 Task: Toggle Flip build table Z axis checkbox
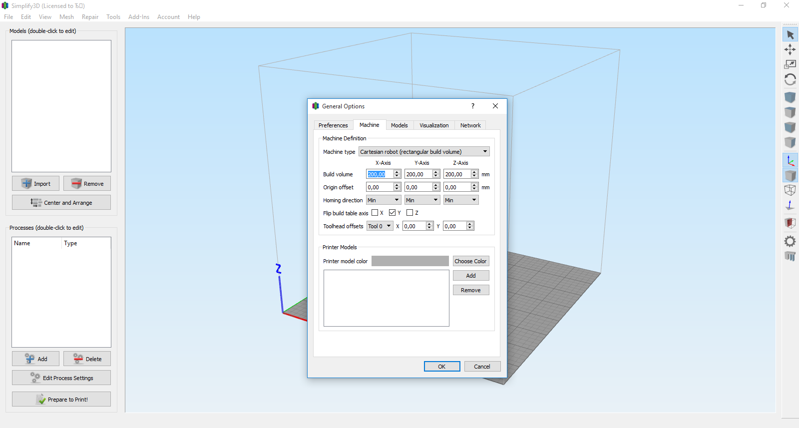[410, 213]
